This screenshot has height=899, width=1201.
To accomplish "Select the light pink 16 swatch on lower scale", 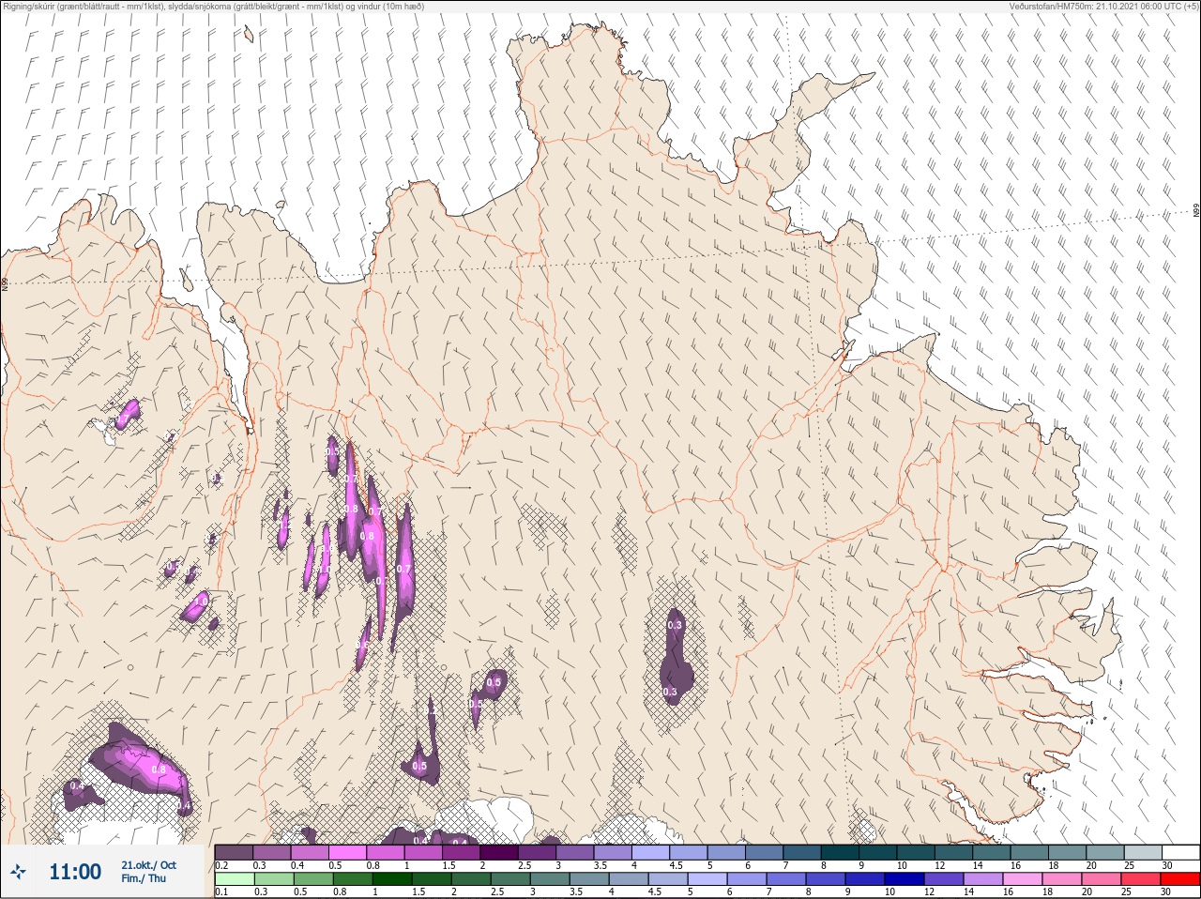I will click(1022, 879).
